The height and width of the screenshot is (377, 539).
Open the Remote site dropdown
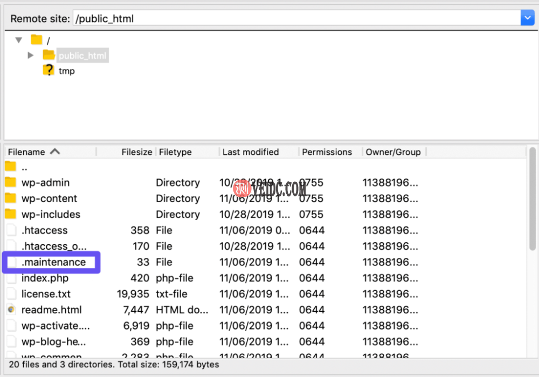click(527, 18)
